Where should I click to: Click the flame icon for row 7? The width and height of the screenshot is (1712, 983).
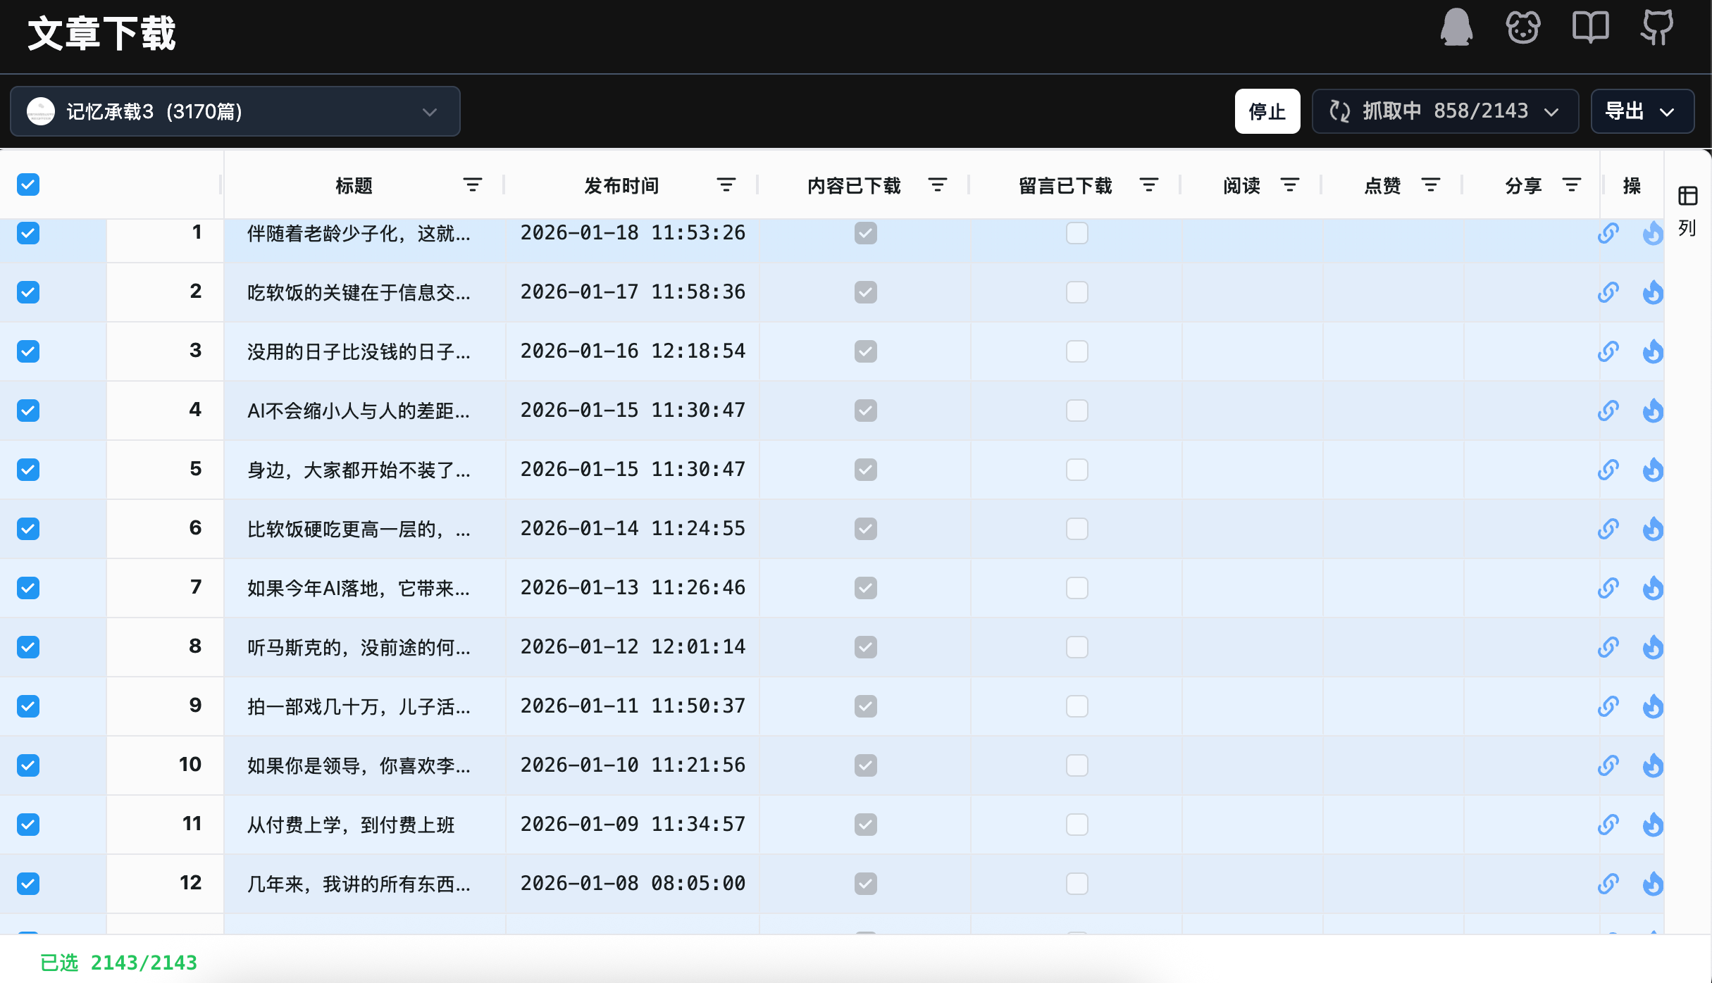point(1653,587)
